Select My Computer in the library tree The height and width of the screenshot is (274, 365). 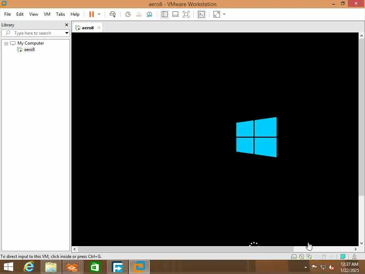click(31, 43)
